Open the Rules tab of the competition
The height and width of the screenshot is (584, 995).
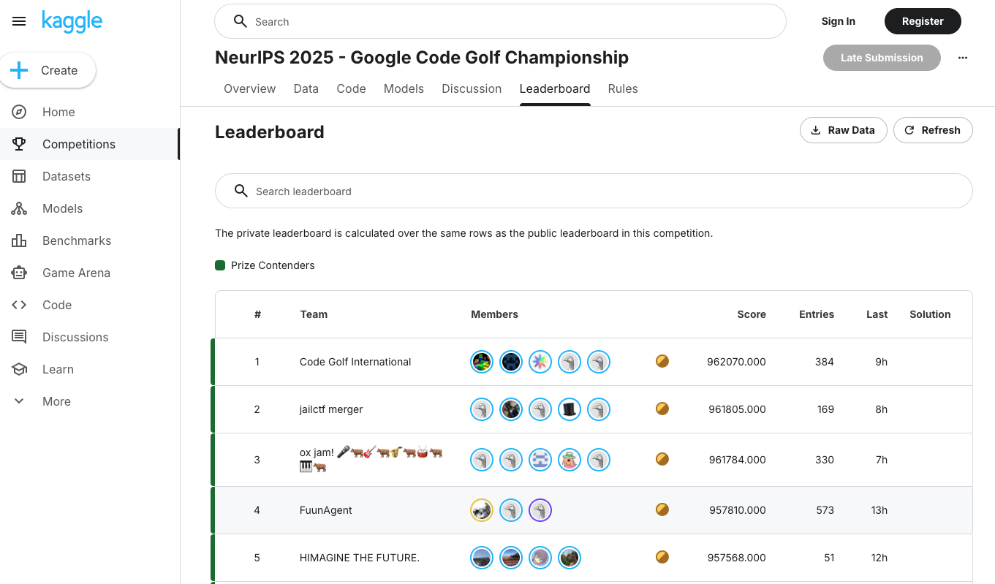click(x=623, y=88)
